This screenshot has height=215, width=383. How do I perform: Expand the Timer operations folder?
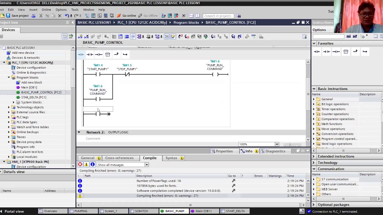pos(314,109)
